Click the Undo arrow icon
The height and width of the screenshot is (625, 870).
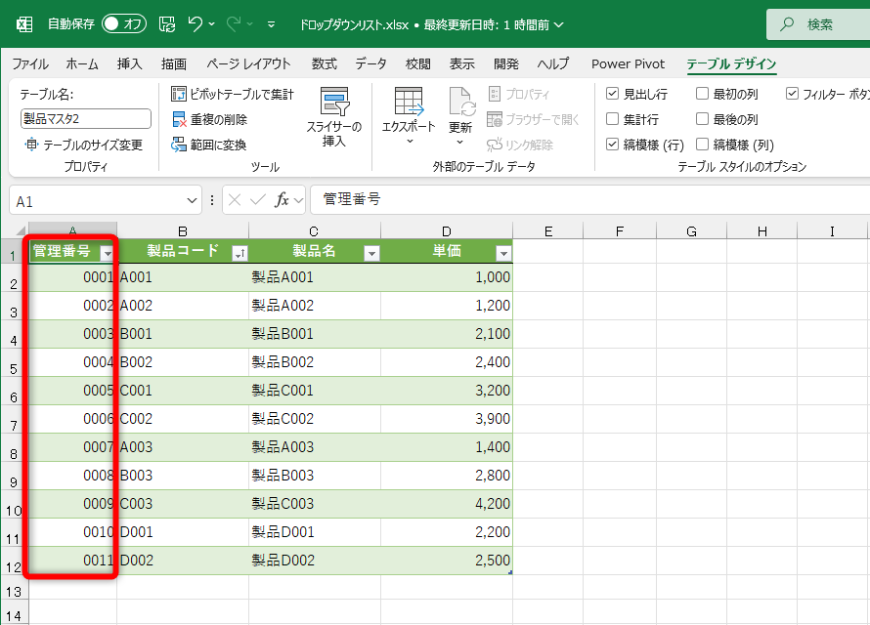(195, 23)
